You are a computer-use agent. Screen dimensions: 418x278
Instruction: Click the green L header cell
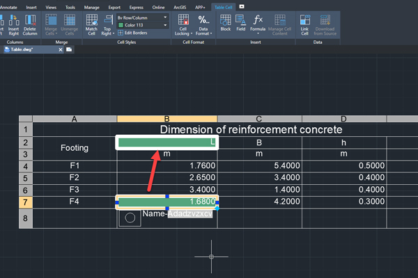[167, 142]
